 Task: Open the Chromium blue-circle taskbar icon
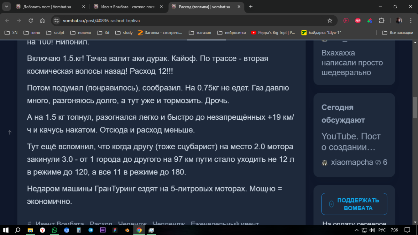67,230
